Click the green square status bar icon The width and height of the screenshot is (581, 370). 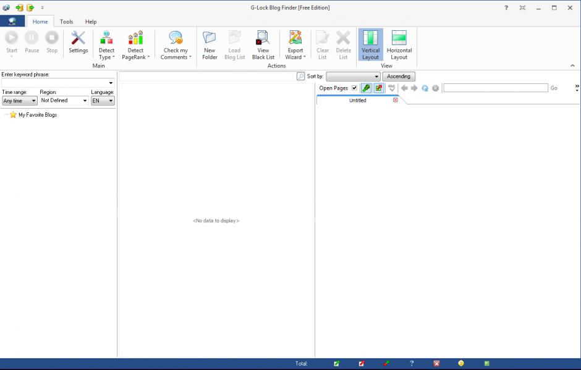coord(487,363)
